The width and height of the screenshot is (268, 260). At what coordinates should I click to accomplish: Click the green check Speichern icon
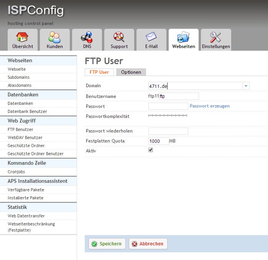[x=94, y=244]
